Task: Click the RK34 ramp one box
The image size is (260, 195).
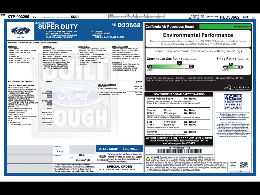Action: [60, 151]
